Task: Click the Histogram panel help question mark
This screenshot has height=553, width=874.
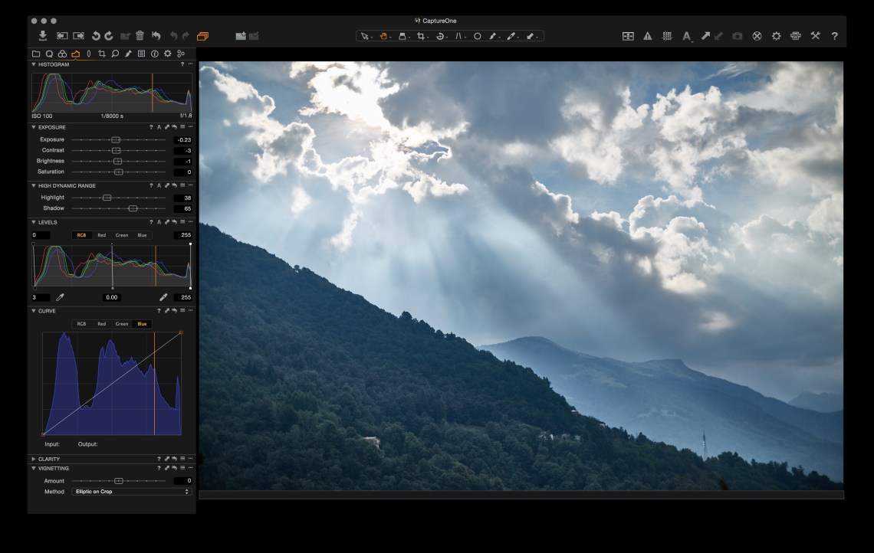Action: point(182,64)
